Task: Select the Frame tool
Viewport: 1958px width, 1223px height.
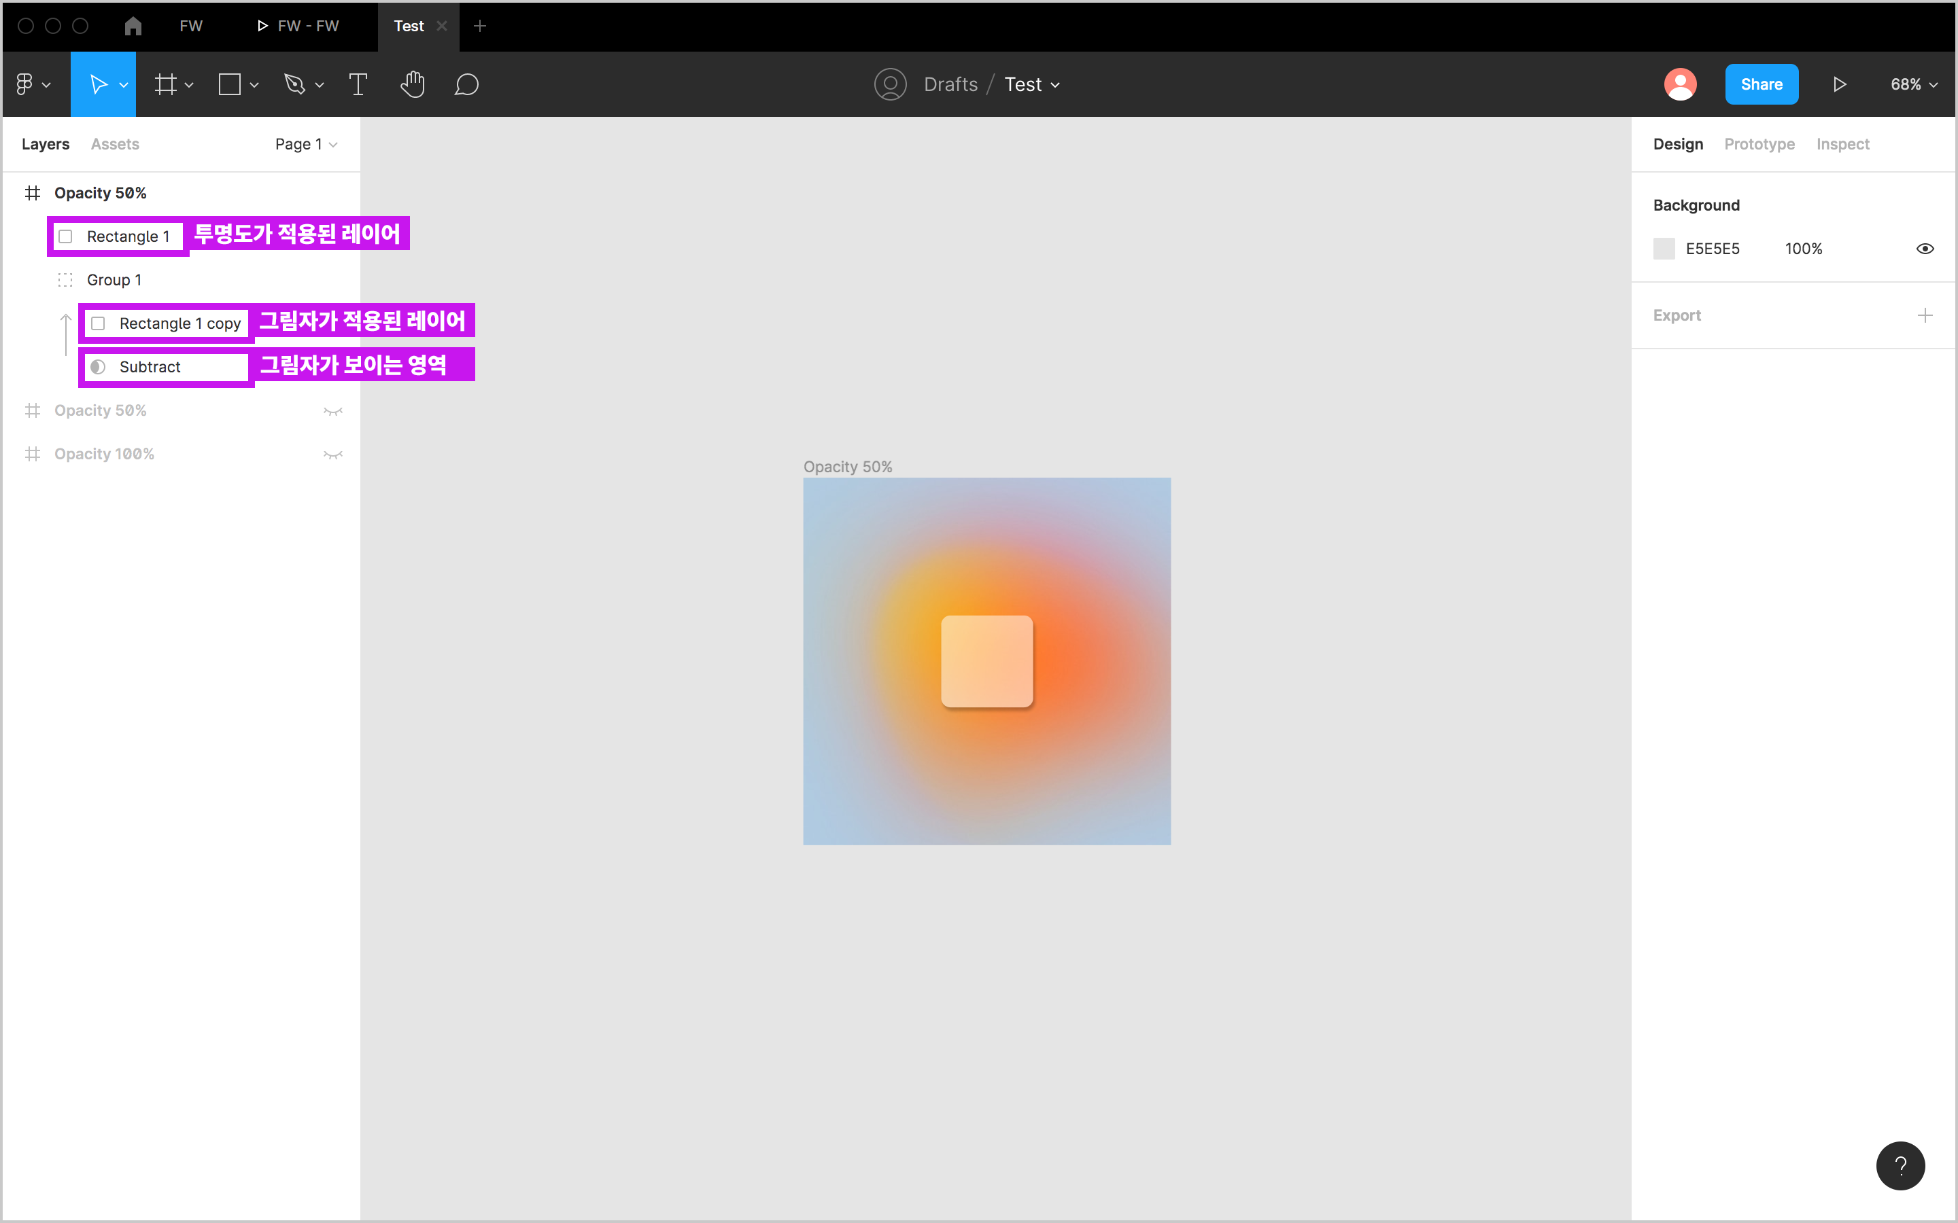Action: pyautogui.click(x=166, y=84)
